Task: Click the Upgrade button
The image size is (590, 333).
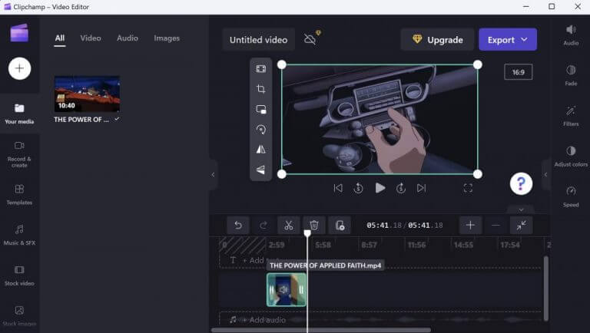Action: click(437, 39)
